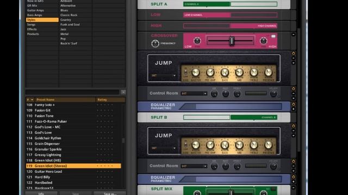The image size is (348, 195).
Task: Toggle power of upper Parametric Equalizer
Action: 294,104
